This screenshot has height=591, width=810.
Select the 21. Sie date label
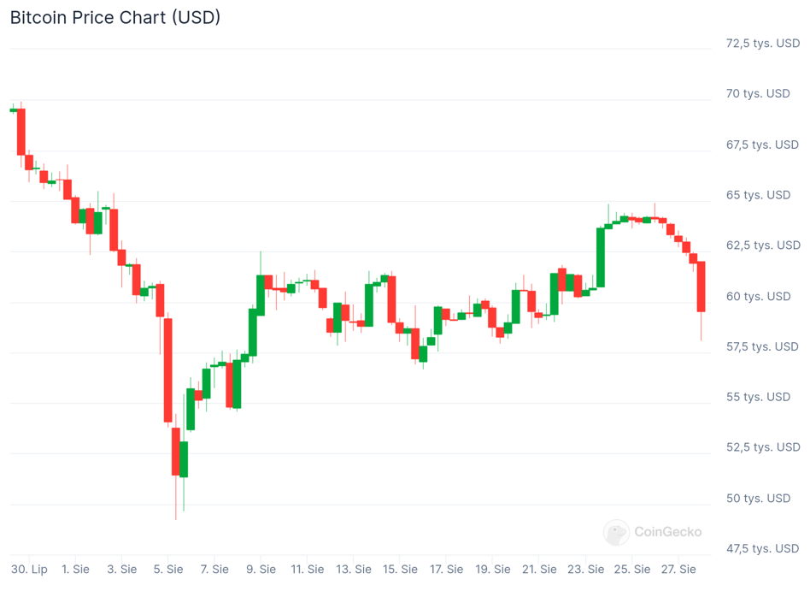click(x=540, y=569)
